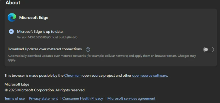
Task: Click the Microsoft Edge logo icon
Action: point(12,17)
